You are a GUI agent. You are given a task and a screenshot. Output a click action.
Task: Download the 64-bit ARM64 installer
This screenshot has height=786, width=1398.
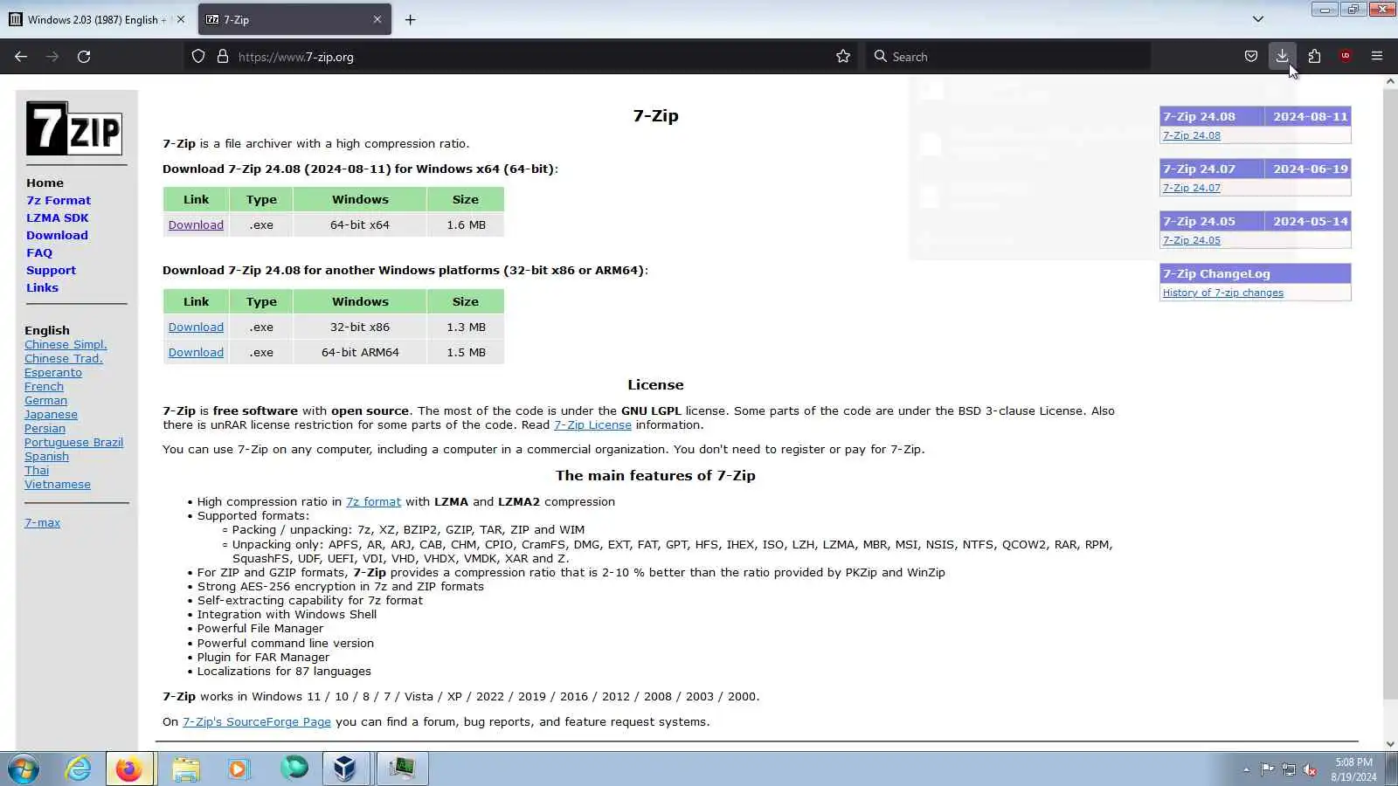(196, 352)
